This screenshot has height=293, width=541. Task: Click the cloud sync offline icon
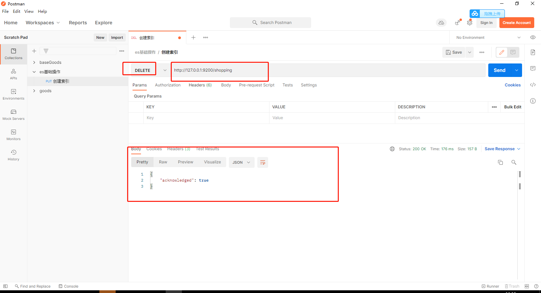[441, 23]
